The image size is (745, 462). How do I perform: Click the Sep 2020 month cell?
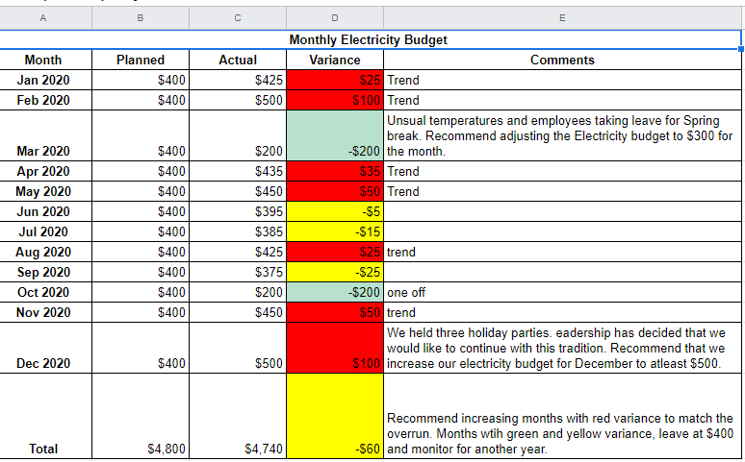(x=45, y=272)
